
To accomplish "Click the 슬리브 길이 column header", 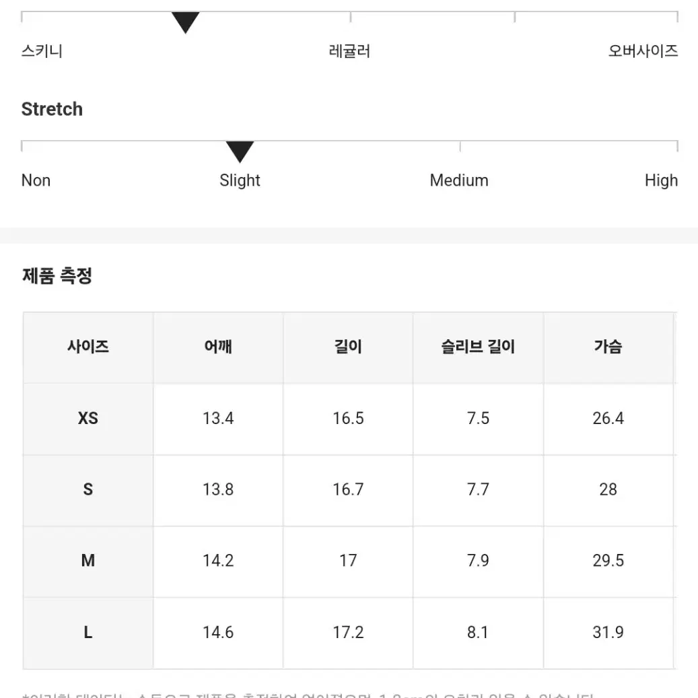I will click(x=478, y=347).
